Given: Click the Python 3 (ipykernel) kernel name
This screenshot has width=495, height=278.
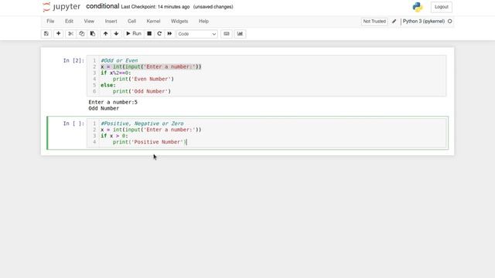Looking at the screenshot, I should point(424,21).
